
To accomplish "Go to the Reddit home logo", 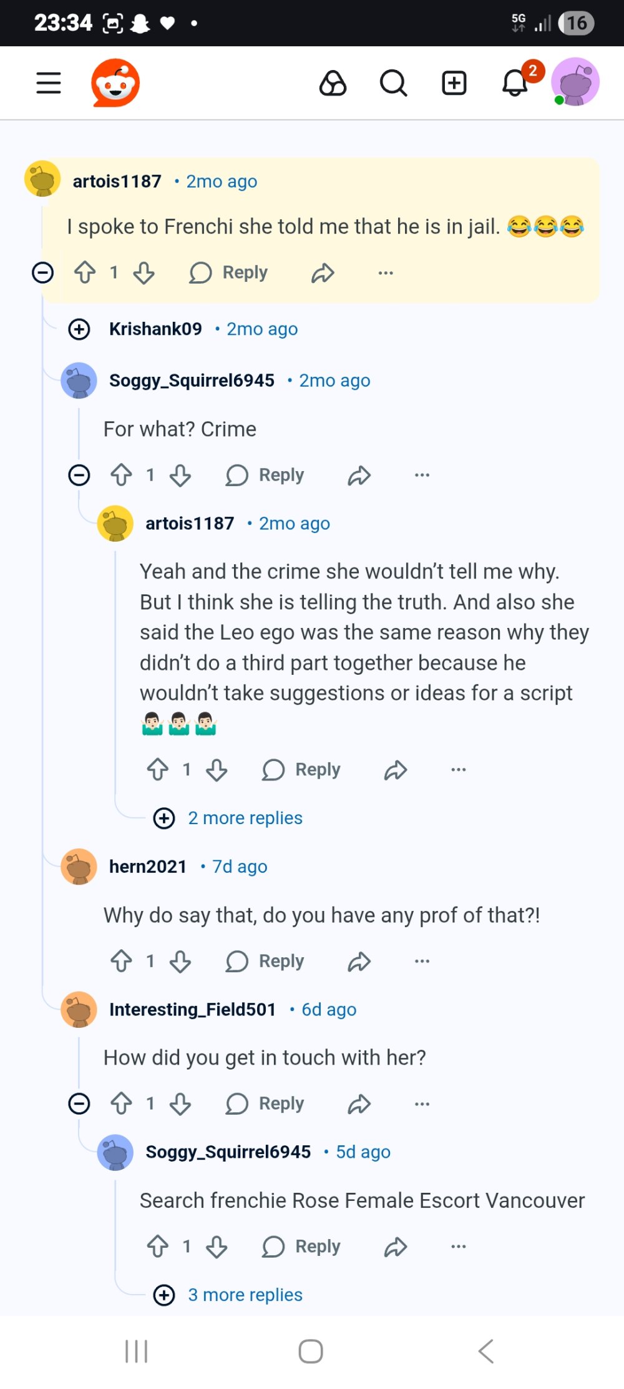I will click(115, 83).
